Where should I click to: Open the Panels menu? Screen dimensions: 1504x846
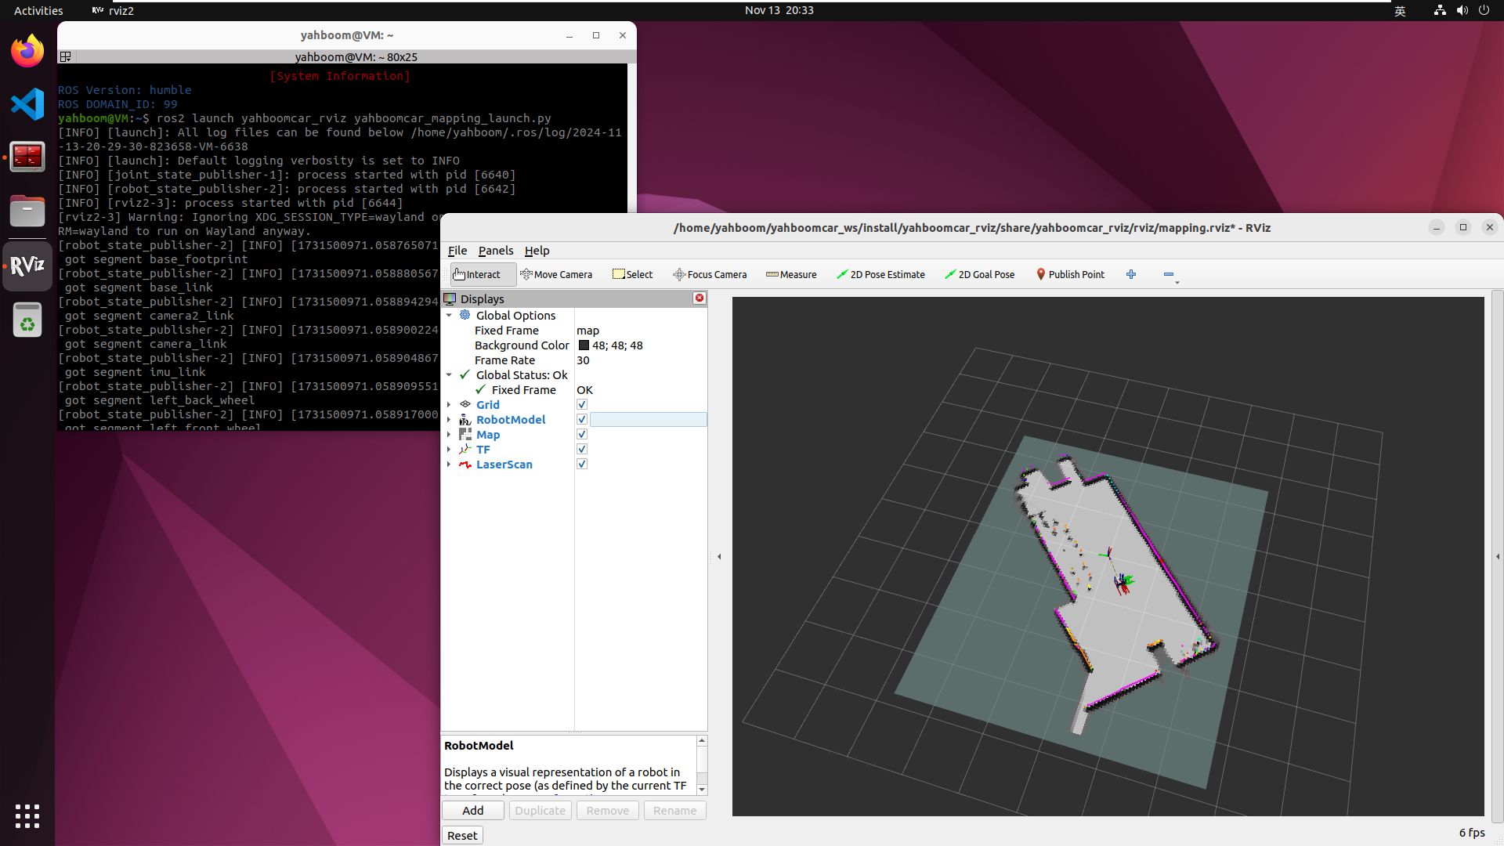(496, 251)
